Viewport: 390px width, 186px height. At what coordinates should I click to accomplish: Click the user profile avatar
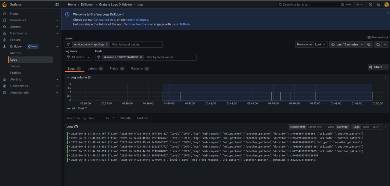click(386, 5)
